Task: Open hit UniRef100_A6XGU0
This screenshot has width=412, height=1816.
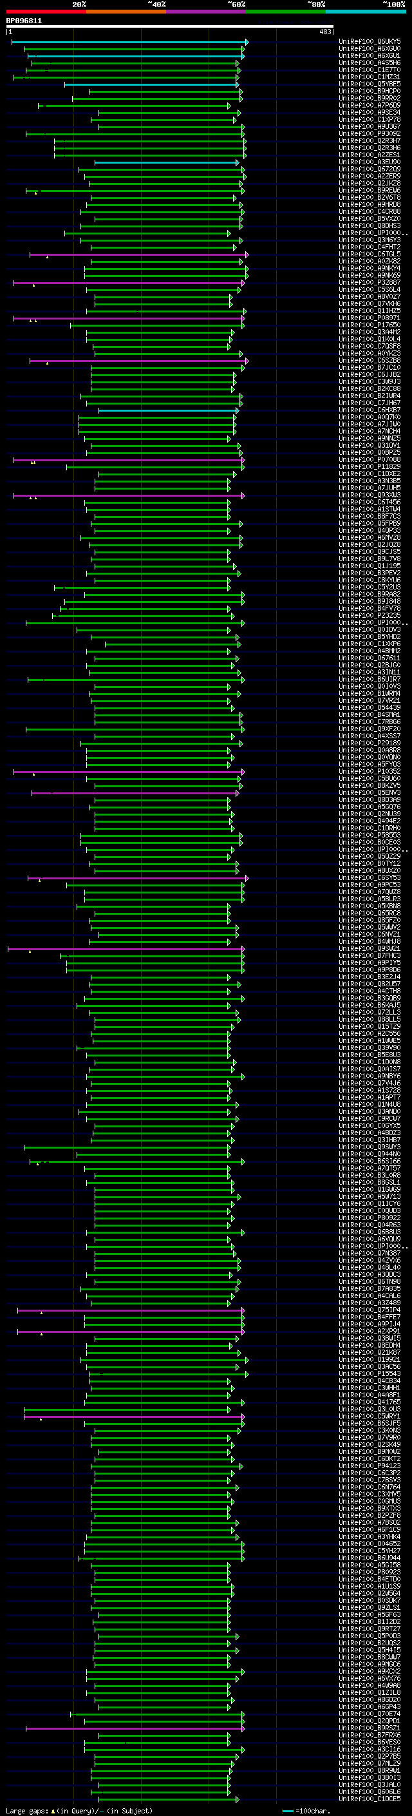Action: click(x=370, y=50)
